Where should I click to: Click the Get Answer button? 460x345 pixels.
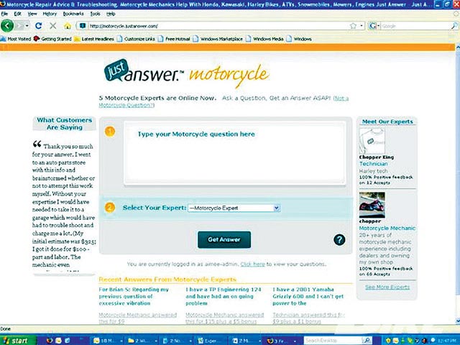coord(224,239)
